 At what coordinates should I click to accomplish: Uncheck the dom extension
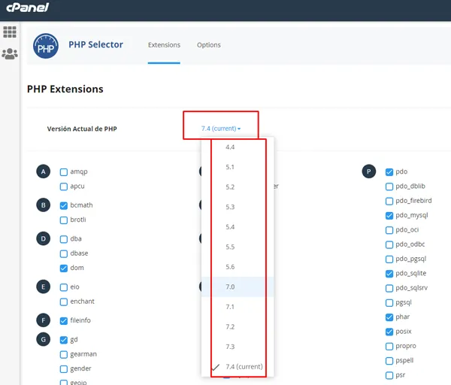64,268
